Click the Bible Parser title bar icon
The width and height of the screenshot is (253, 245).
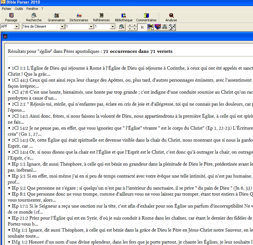[x=3, y=2]
